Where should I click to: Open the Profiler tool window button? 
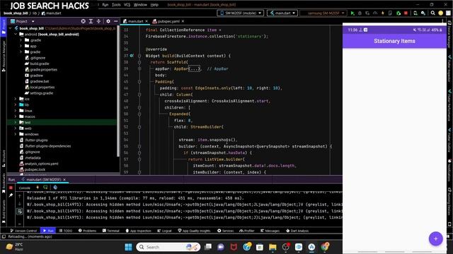(x=247, y=231)
